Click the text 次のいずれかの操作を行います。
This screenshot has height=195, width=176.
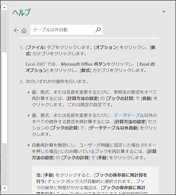click(57, 82)
